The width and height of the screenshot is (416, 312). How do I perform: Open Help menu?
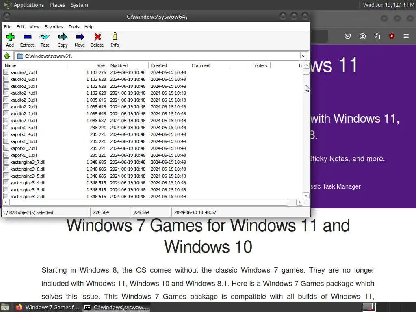tap(89, 27)
